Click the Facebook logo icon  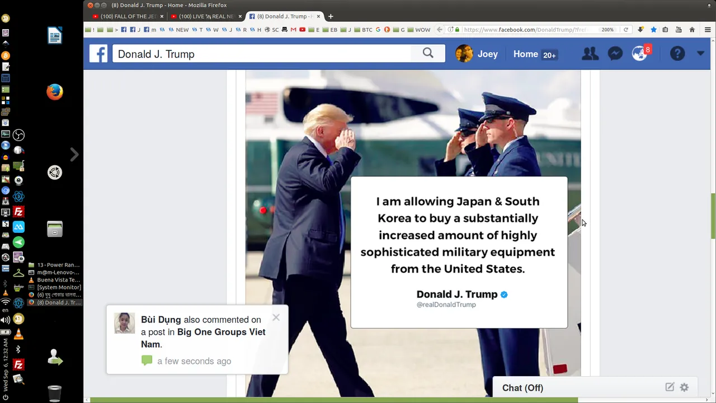98,54
